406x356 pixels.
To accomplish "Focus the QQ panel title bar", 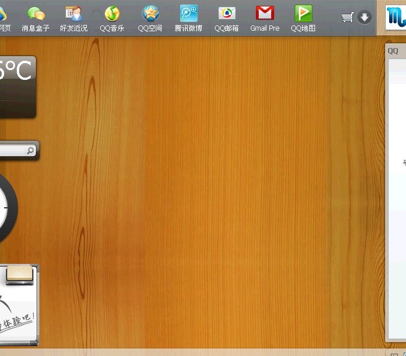I will point(396,51).
